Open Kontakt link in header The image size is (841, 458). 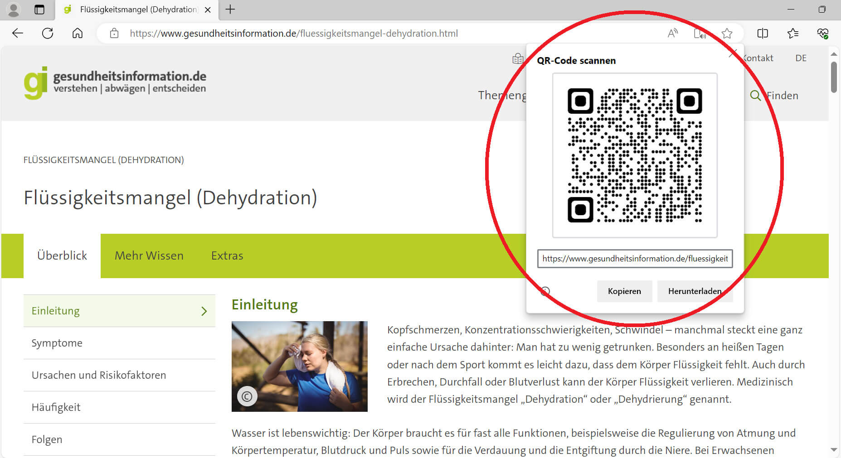(758, 58)
